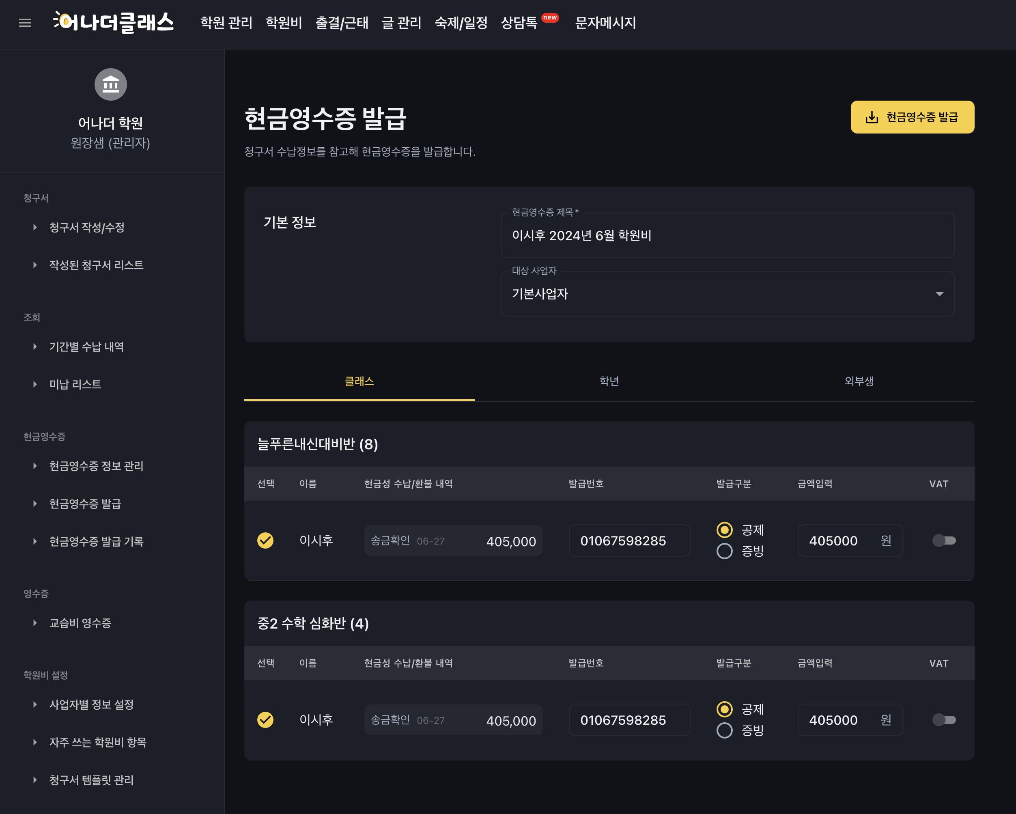Click the 현금영수증 제목 input field
The image size is (1016, 814).
[728, 235]
